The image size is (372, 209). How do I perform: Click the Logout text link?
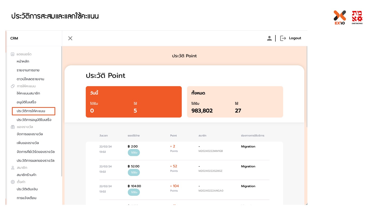[x=295, y=38]
